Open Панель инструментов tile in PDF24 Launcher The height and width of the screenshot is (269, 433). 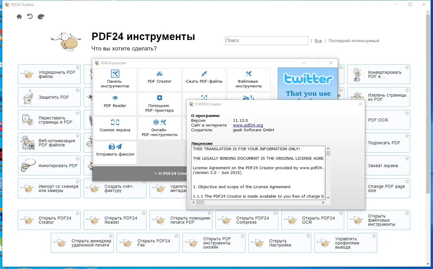pyautogui.click(x=115, y=80)
